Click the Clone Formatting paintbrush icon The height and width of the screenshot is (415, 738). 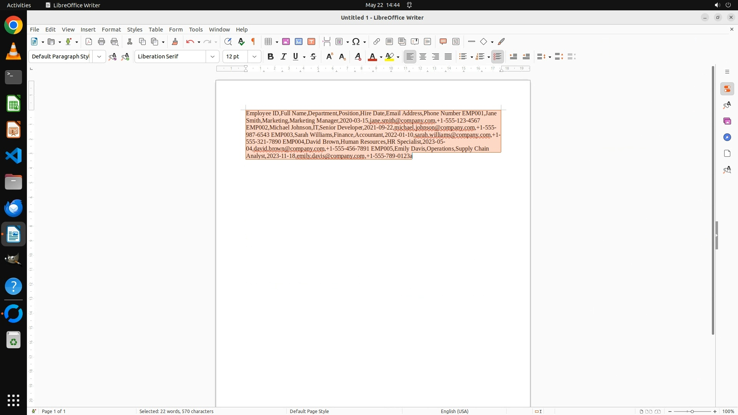(175, 42)
